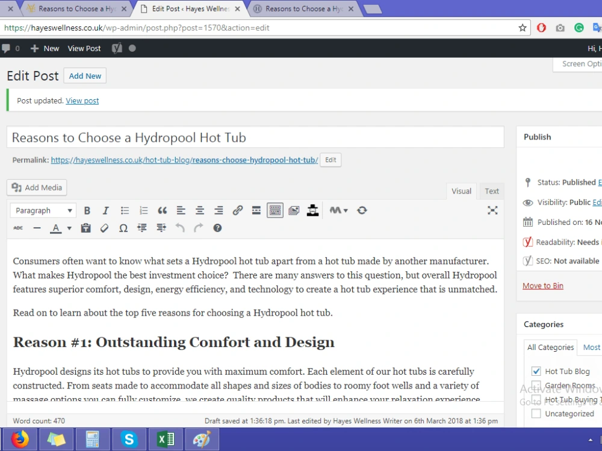Insert or edit a link
This screenshot has width=602, height=451.
click(x=237, y=210)
